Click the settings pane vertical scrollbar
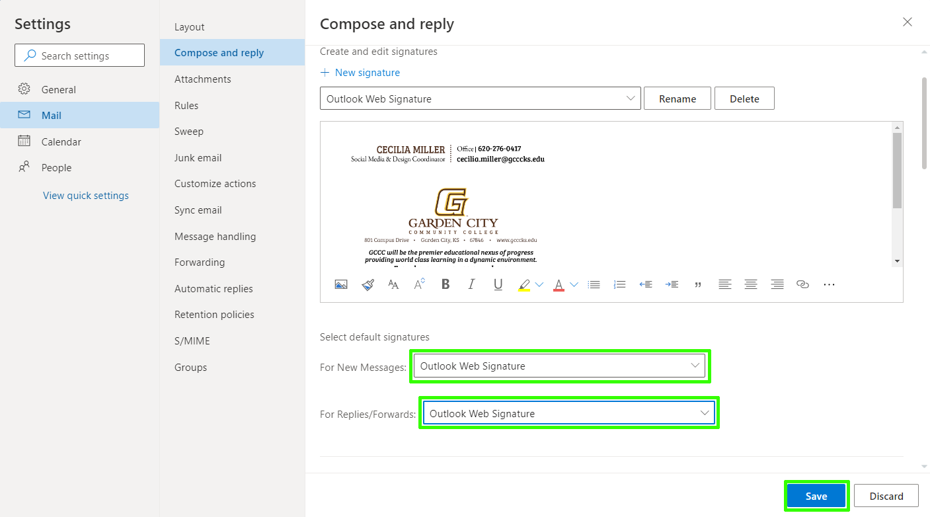This screenshot has width=930, height=517. click(x=924, y=123)
